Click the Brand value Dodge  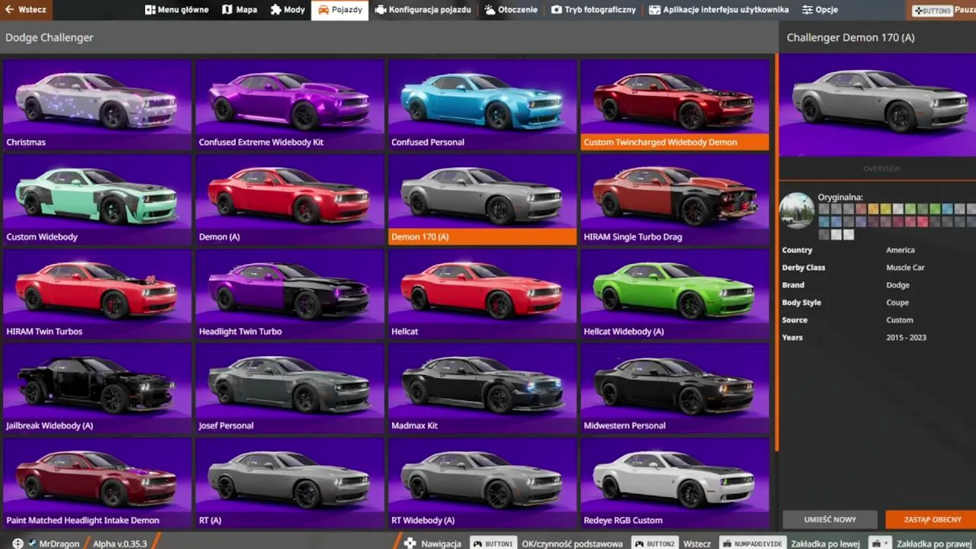coord(897,285)
